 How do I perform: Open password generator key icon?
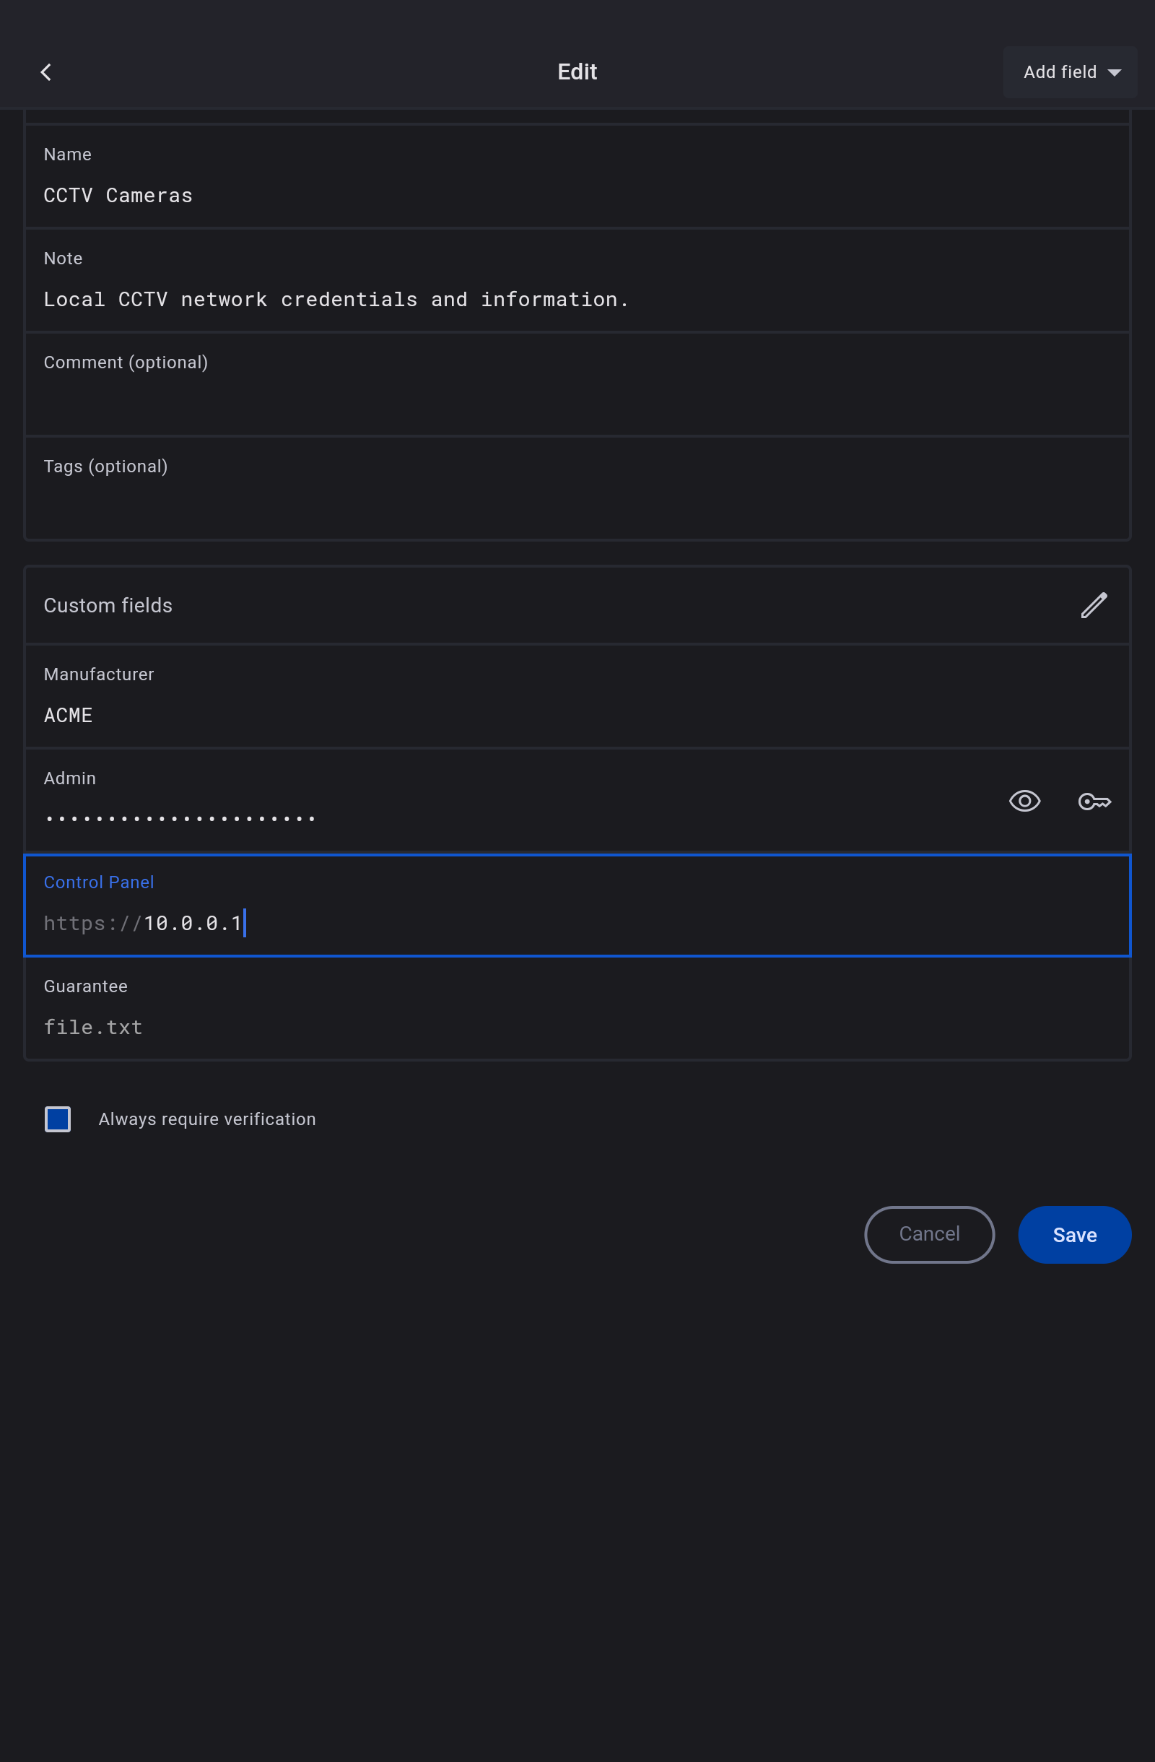coord(1094,801)
